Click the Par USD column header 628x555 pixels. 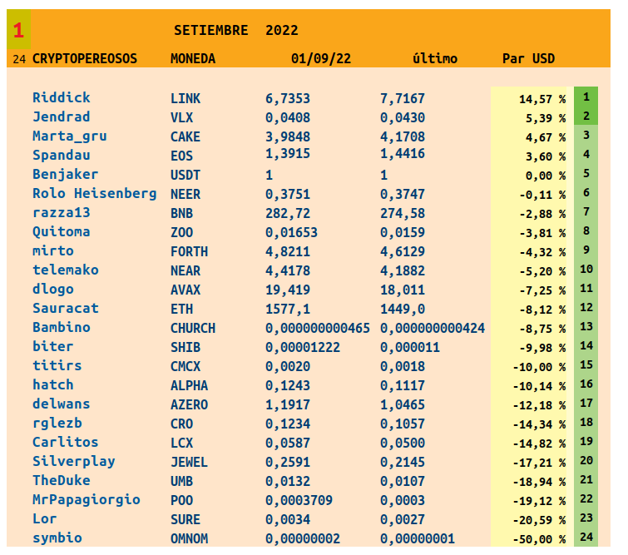(528, 59)
